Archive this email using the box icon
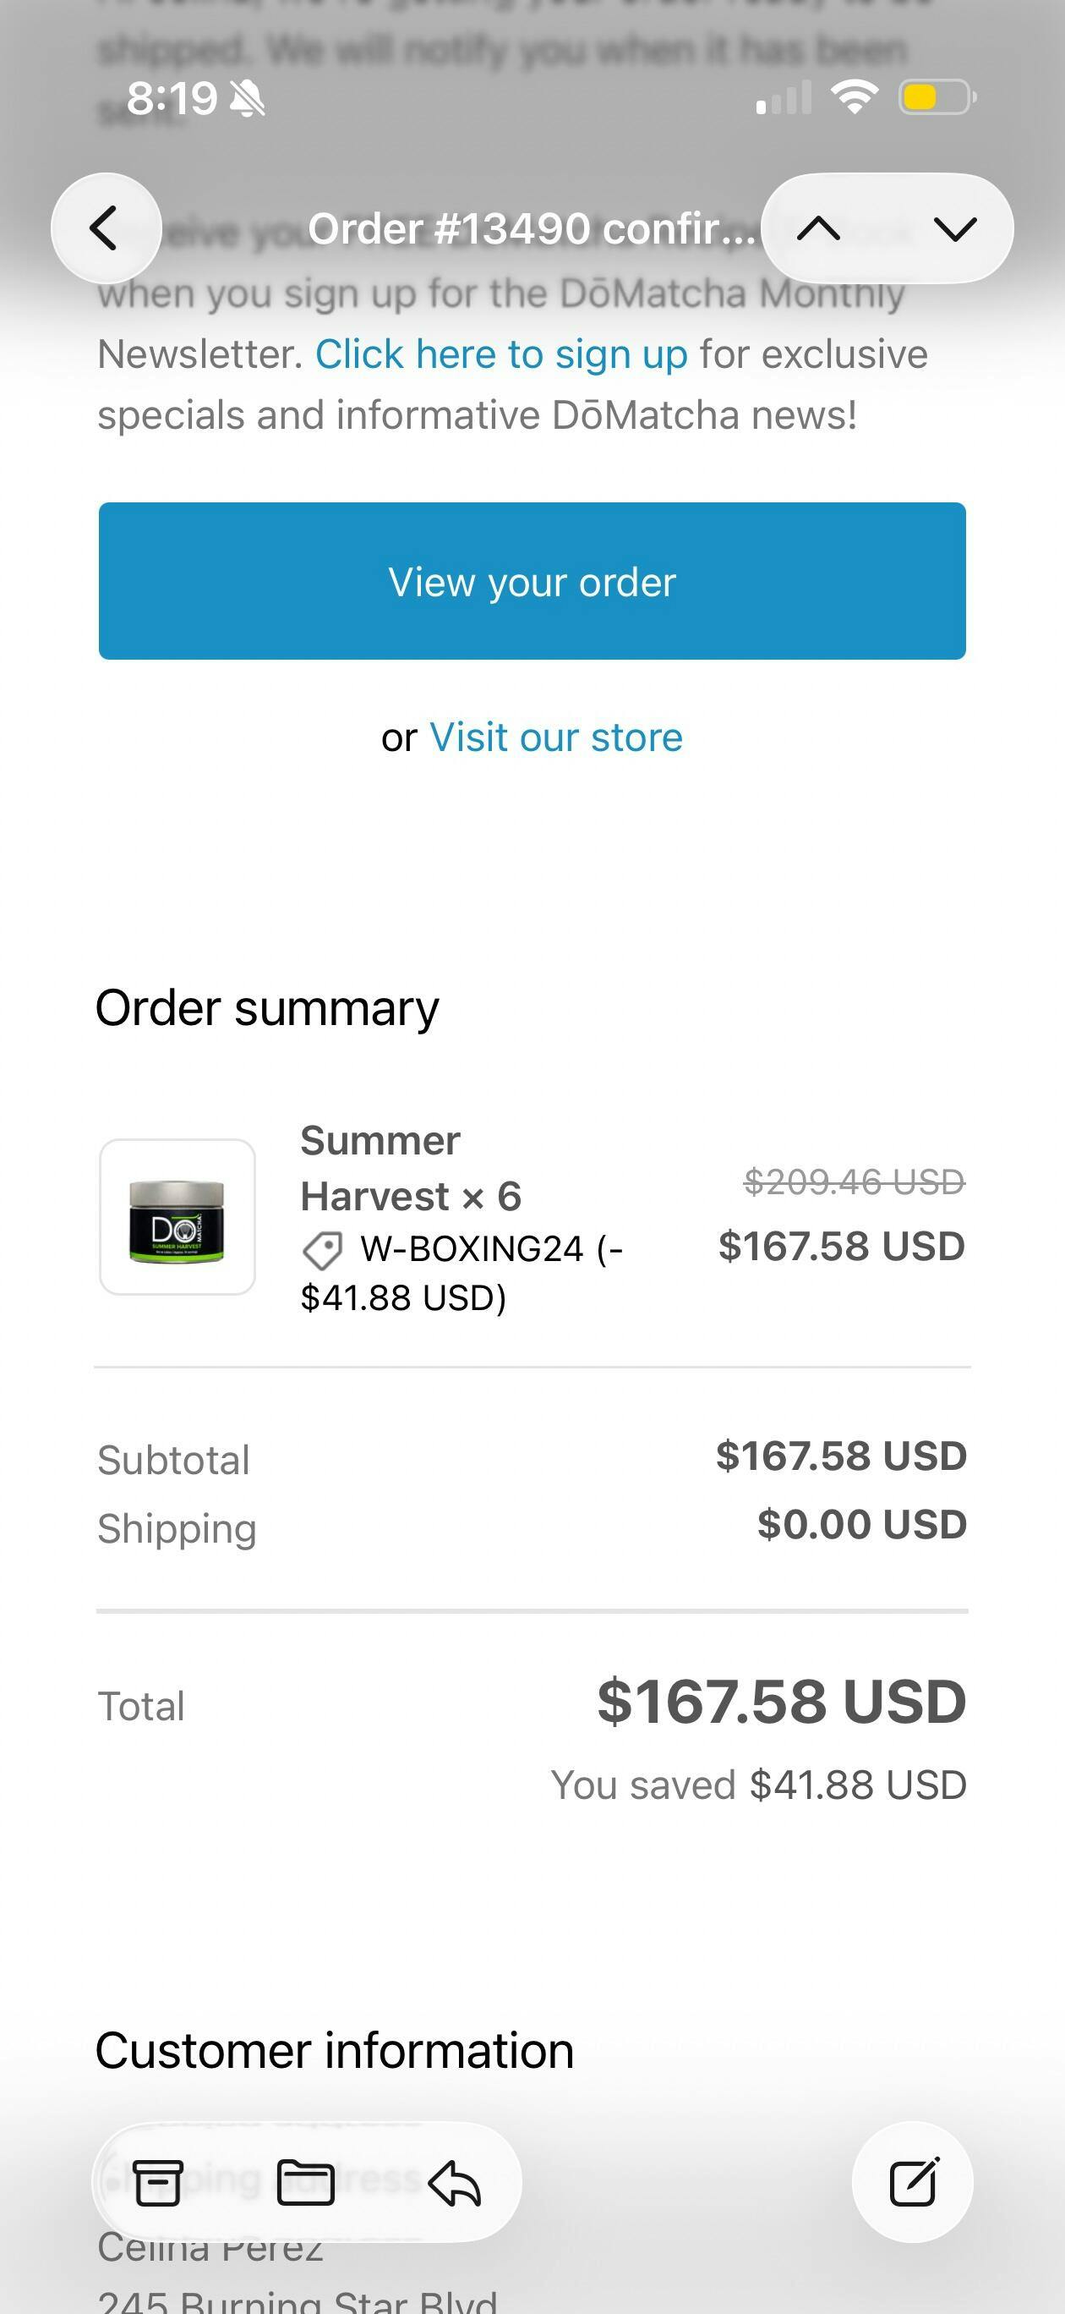 158,2183
